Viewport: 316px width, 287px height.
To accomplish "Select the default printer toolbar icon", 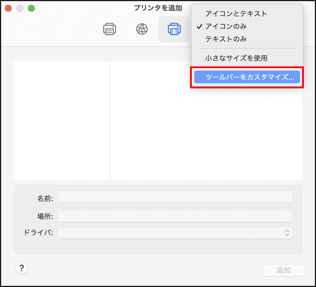I will pyautogui.click(x=110, y=29).
